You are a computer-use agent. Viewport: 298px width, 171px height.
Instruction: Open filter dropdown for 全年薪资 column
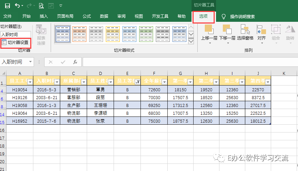coord(164,82)
